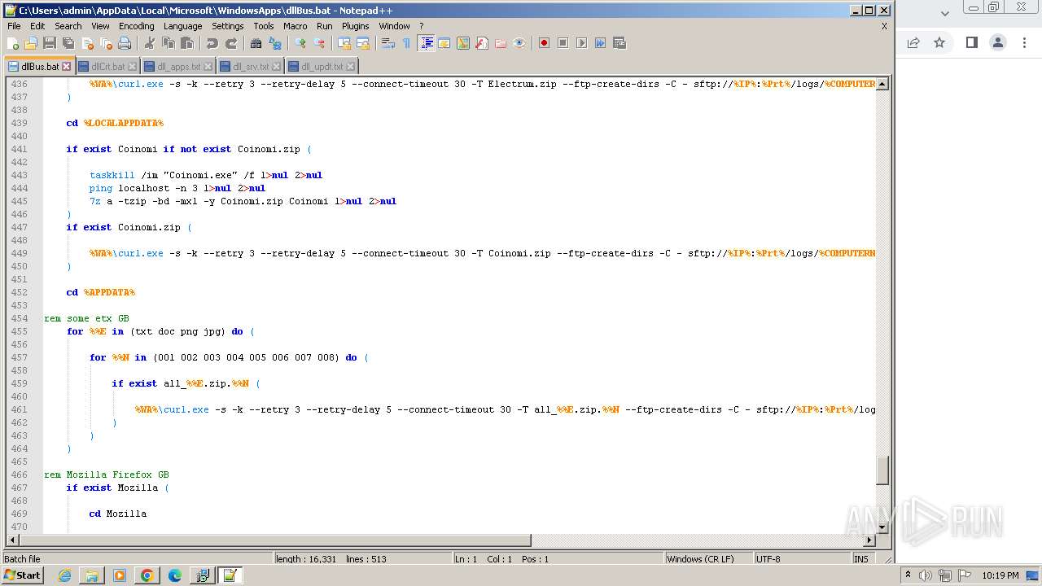This screenshot has width=1042, height=586.
Task: Switch to the dllCrt.bat tab
Action: tap(108, 67)
